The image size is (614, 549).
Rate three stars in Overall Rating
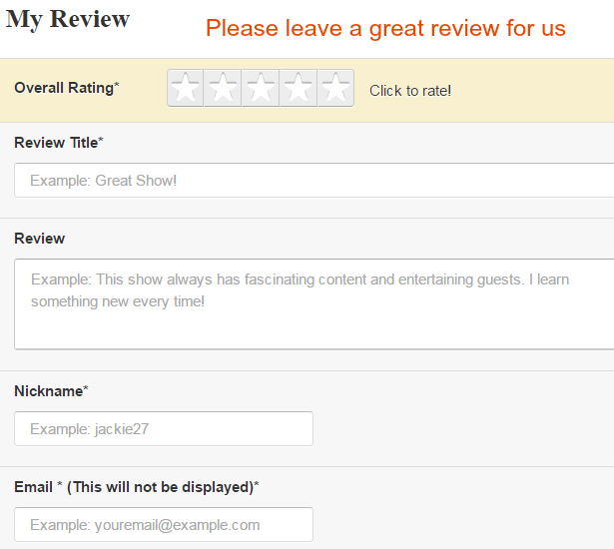click(x=261, y=88)
